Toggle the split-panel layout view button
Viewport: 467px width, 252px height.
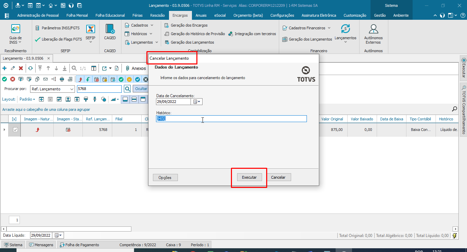(x=134, y=99)
